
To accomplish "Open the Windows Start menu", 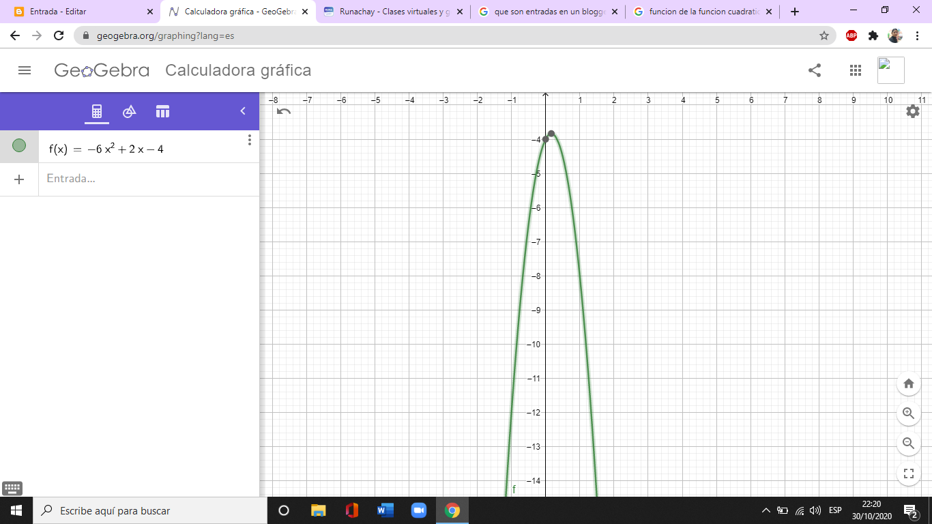I will click(16, 510).
